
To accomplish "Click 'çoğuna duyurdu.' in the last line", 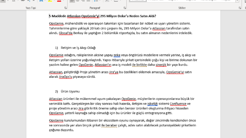I will pos(61,130).
